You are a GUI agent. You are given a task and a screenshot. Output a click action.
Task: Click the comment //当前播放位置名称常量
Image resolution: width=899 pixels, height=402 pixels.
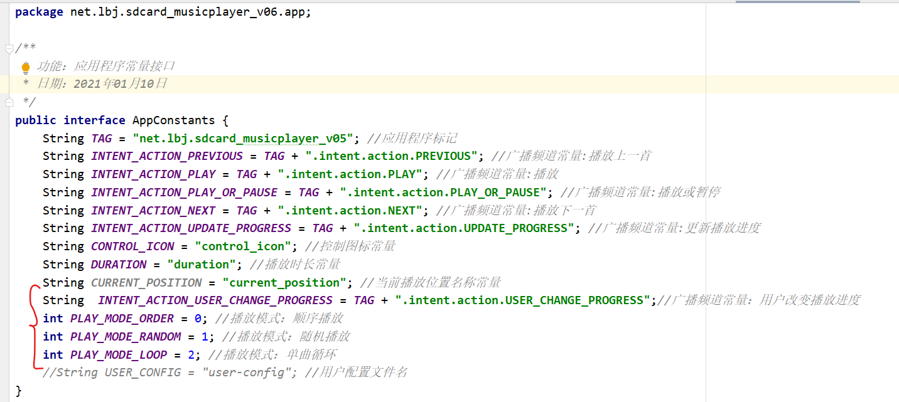[431, 283]
